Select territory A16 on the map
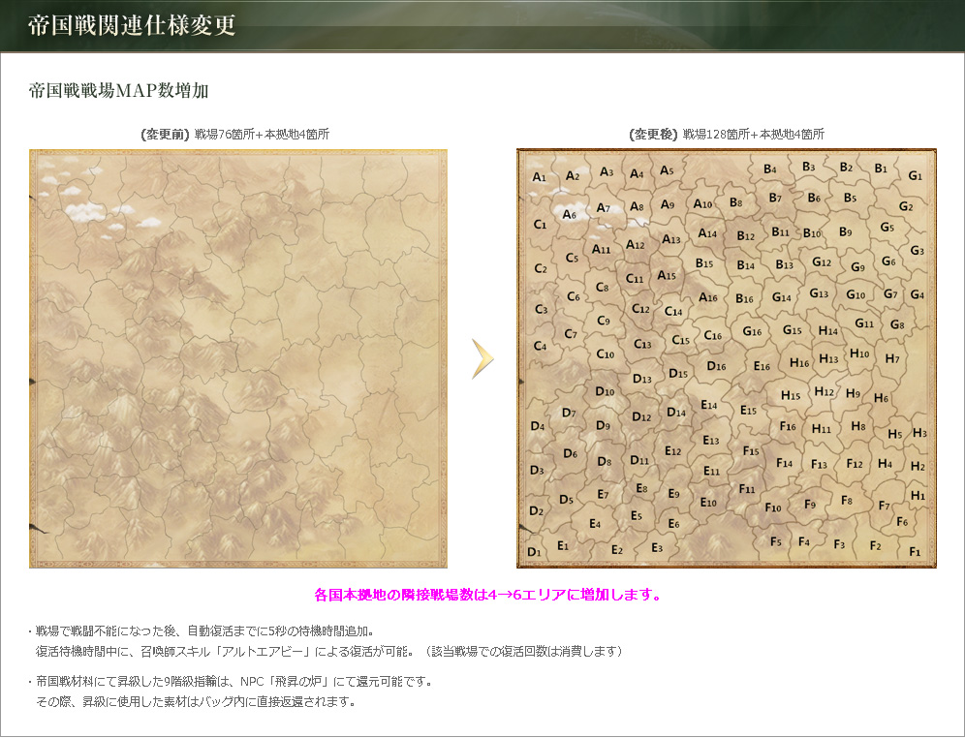The image size is (965, 738). pyautogui.click(x=707, y=297)
